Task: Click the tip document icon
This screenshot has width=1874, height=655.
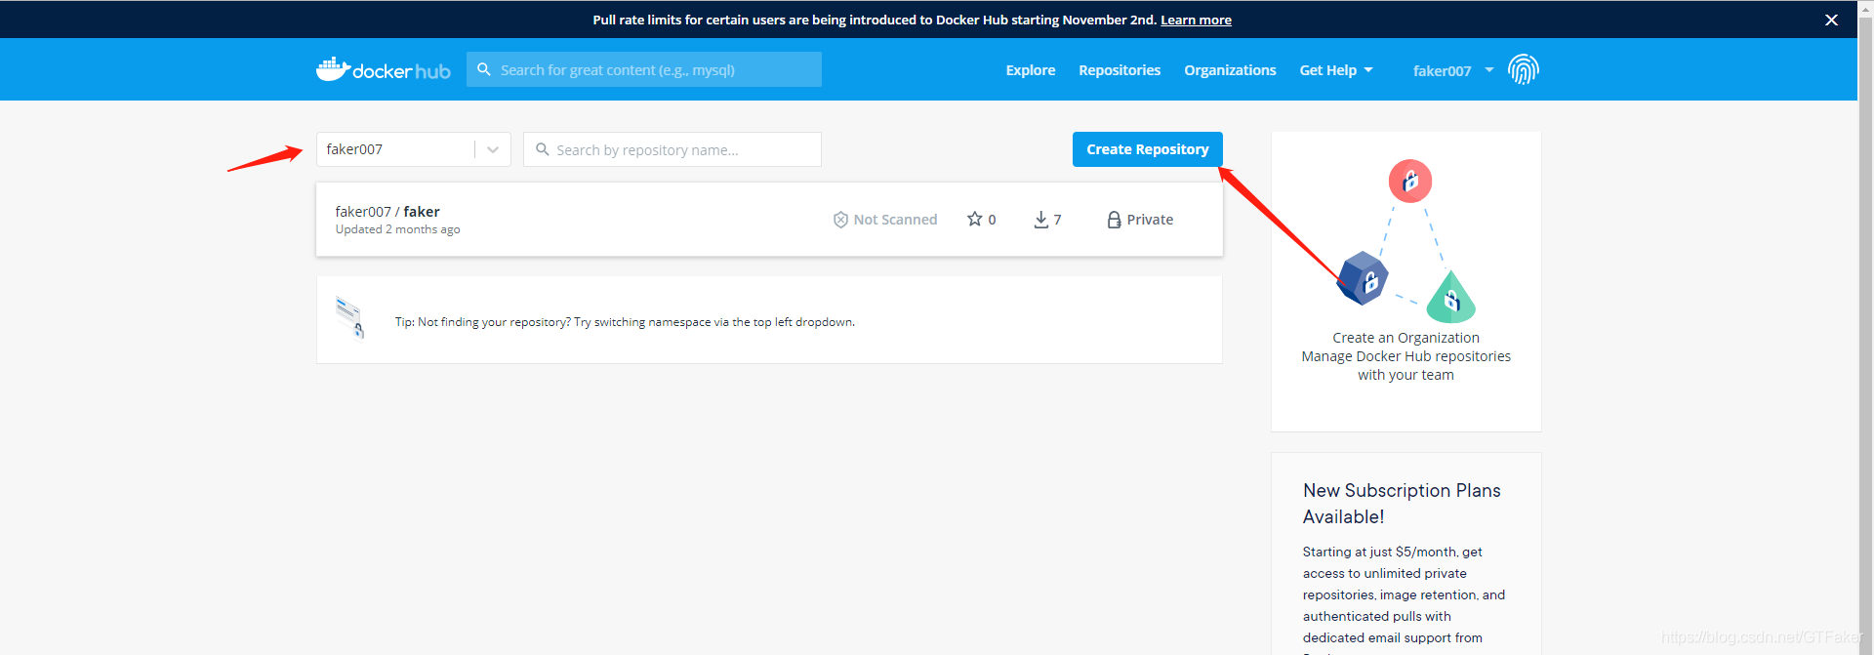Action: [x=350, y=317]
